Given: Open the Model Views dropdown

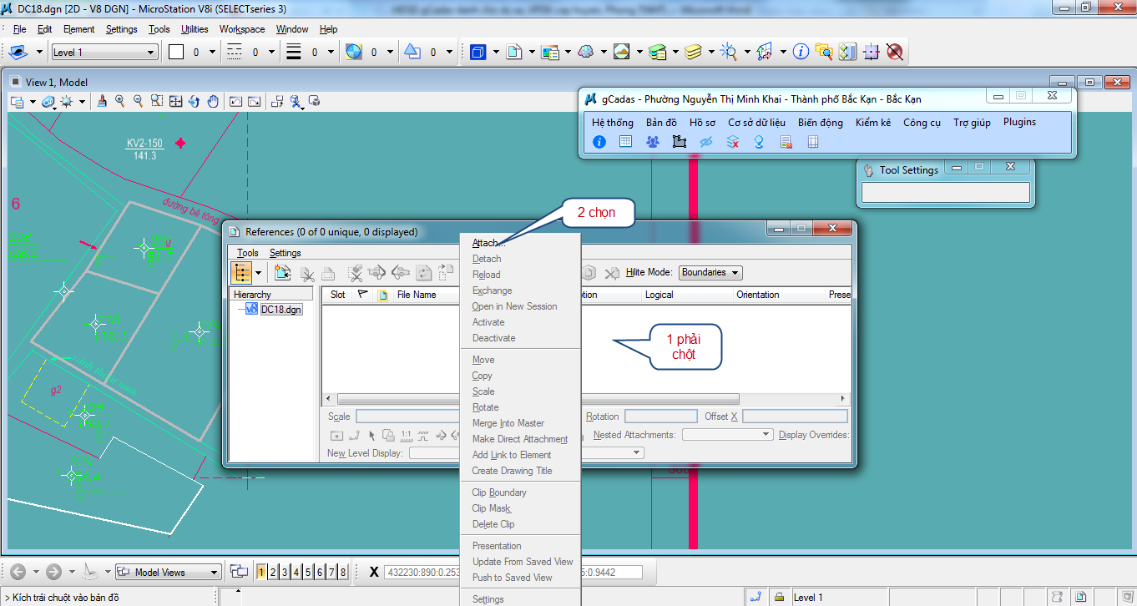Looking at the screenshot, I should tap(168, 572).
